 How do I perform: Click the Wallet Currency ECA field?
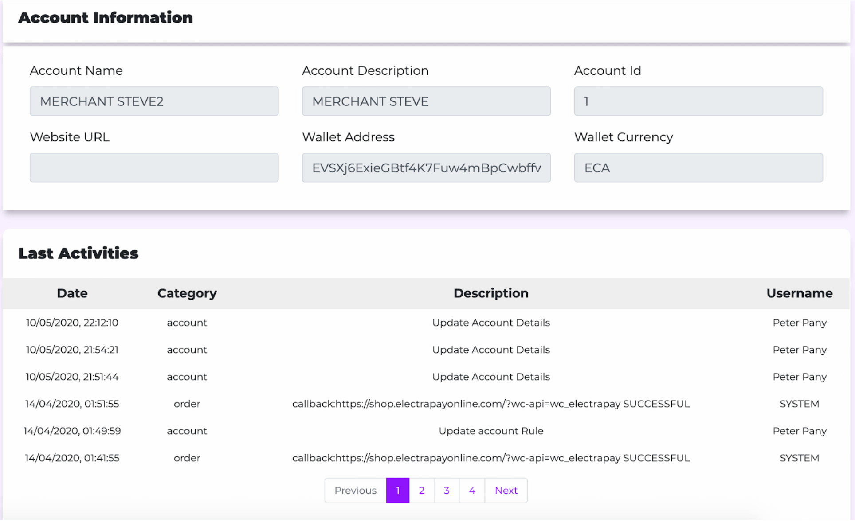[x=698, y=168]
